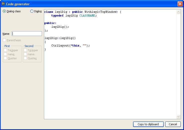Check name. in the First group
This screenshot has width=184, height=130.
click(x=5, y=54)
